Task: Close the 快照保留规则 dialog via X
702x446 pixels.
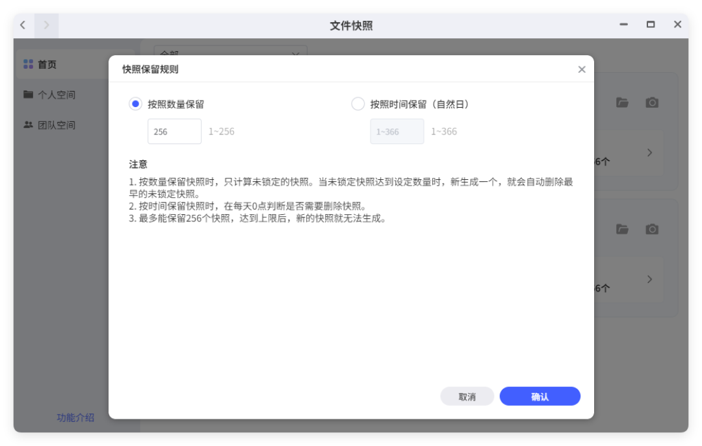Action: tap(582, 69)
